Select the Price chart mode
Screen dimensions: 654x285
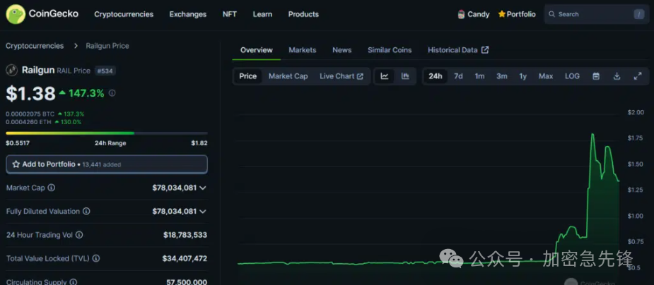click(247, 76)
